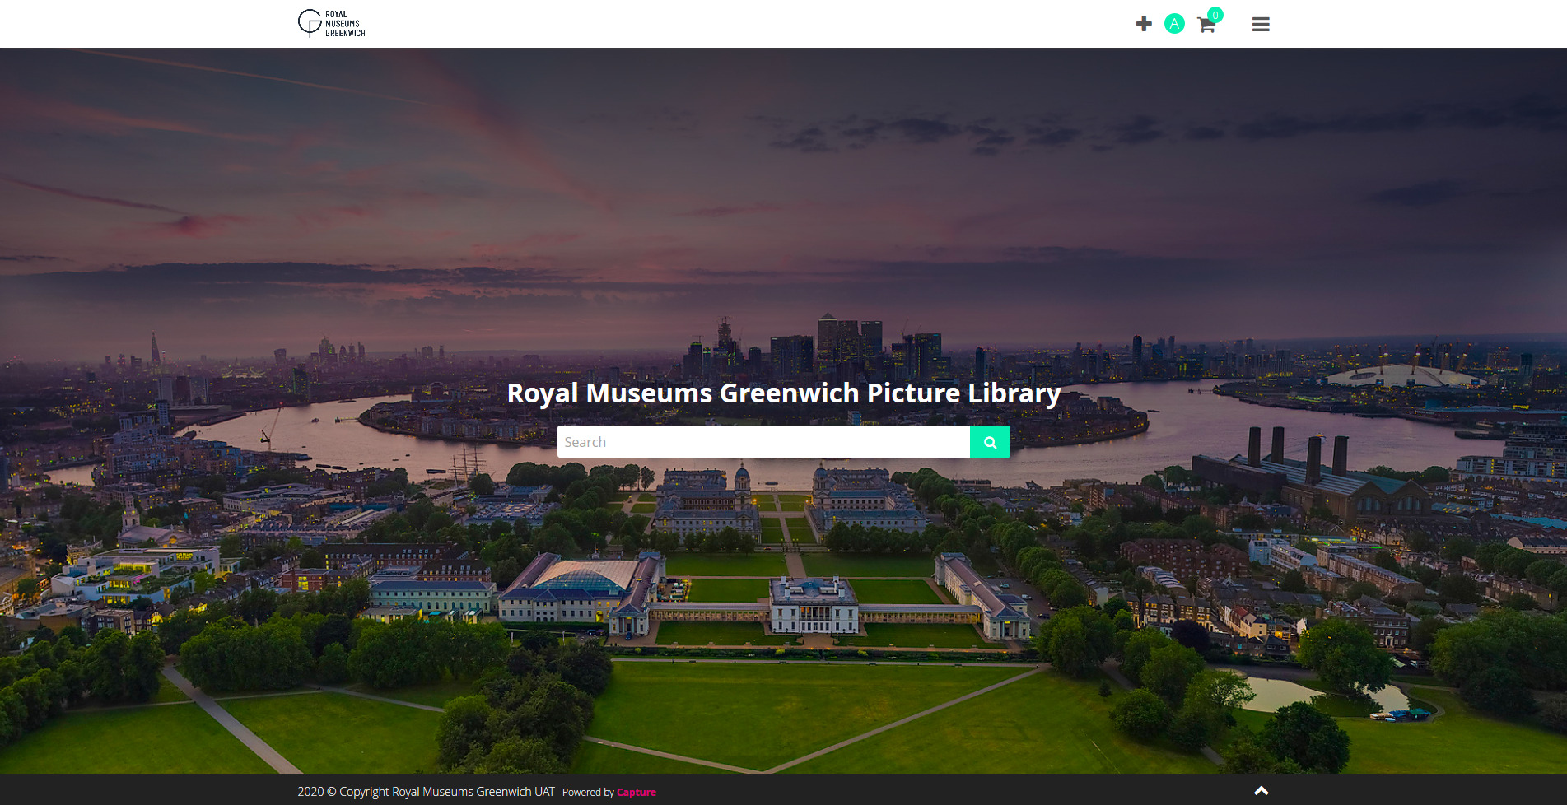The width and height of the screenshot is (1567, 805).
Task: View the shopping cart
Action: [x=1208, y=22]
